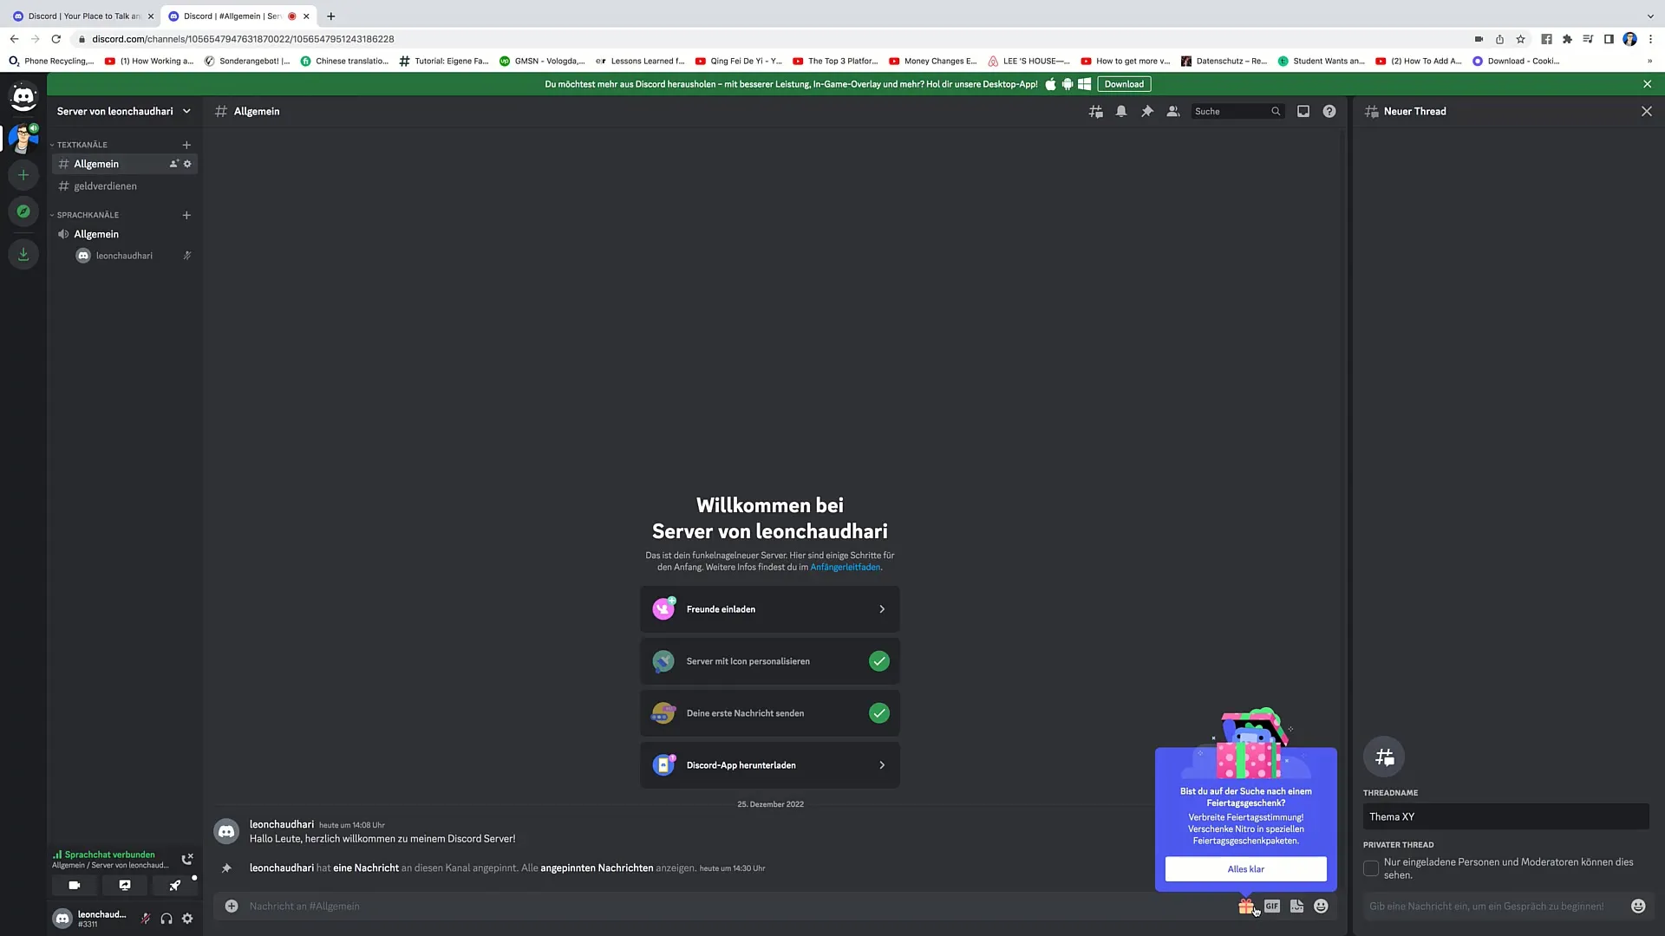Click the search magnifier icon
The width and height of the screenshot is (1665, 936).
(x=1276, y=111)
